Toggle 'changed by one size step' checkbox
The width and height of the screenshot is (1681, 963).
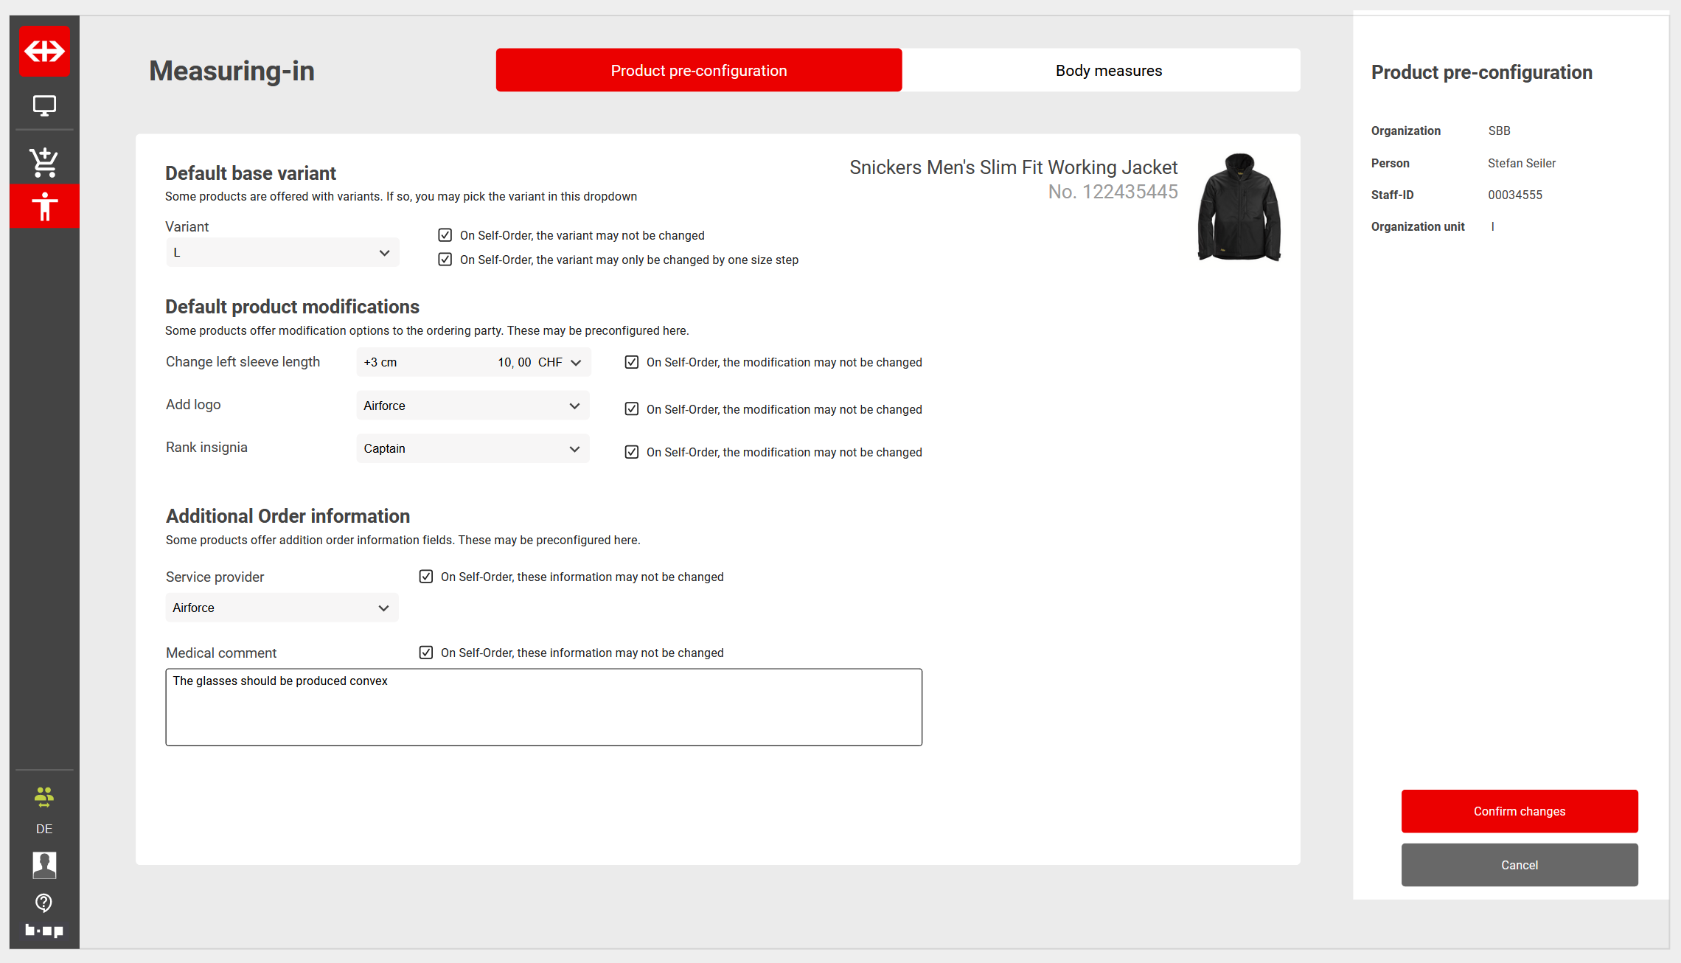(x=445, y=260)
